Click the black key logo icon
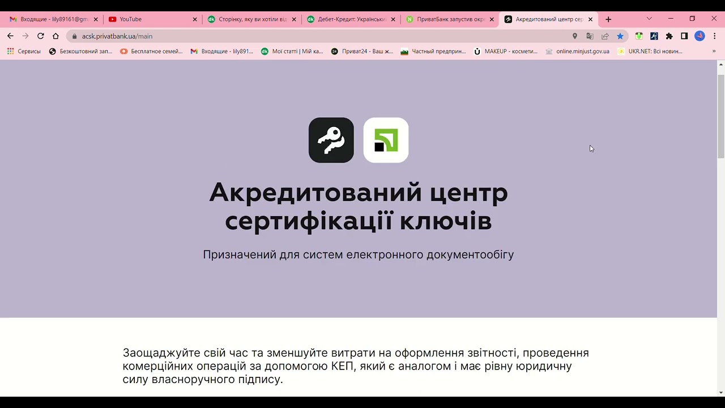 331,140
